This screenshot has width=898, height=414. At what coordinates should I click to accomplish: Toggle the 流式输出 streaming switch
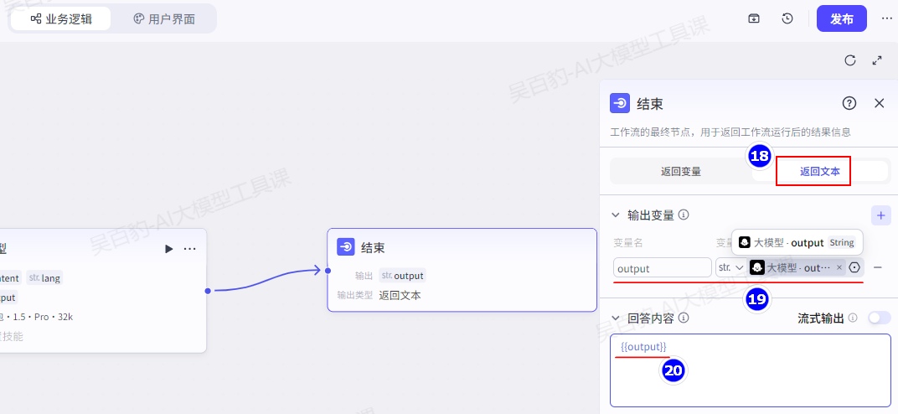tap(879, 318)
